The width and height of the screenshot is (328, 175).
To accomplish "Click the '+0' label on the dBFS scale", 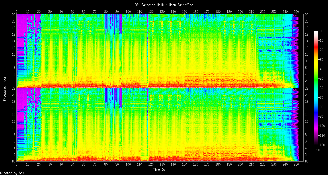I will click(x=320, y=31).
